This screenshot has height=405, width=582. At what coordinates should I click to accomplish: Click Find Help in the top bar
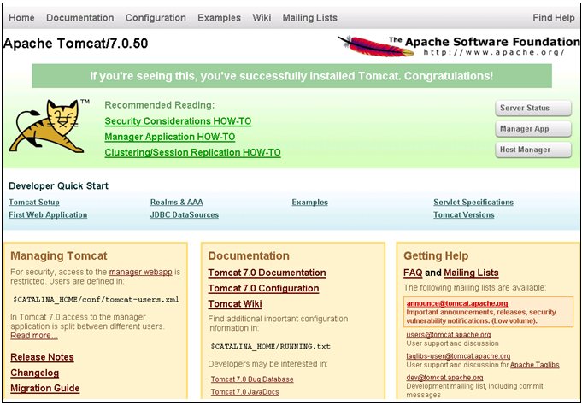[x=554, y=18]
